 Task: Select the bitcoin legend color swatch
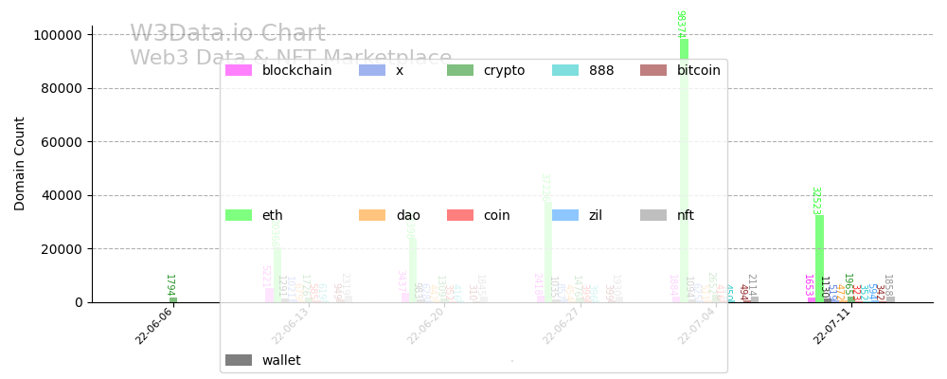[x=653, y=70]
